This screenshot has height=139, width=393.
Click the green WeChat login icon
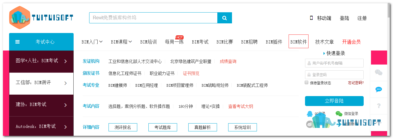point(339,114)
